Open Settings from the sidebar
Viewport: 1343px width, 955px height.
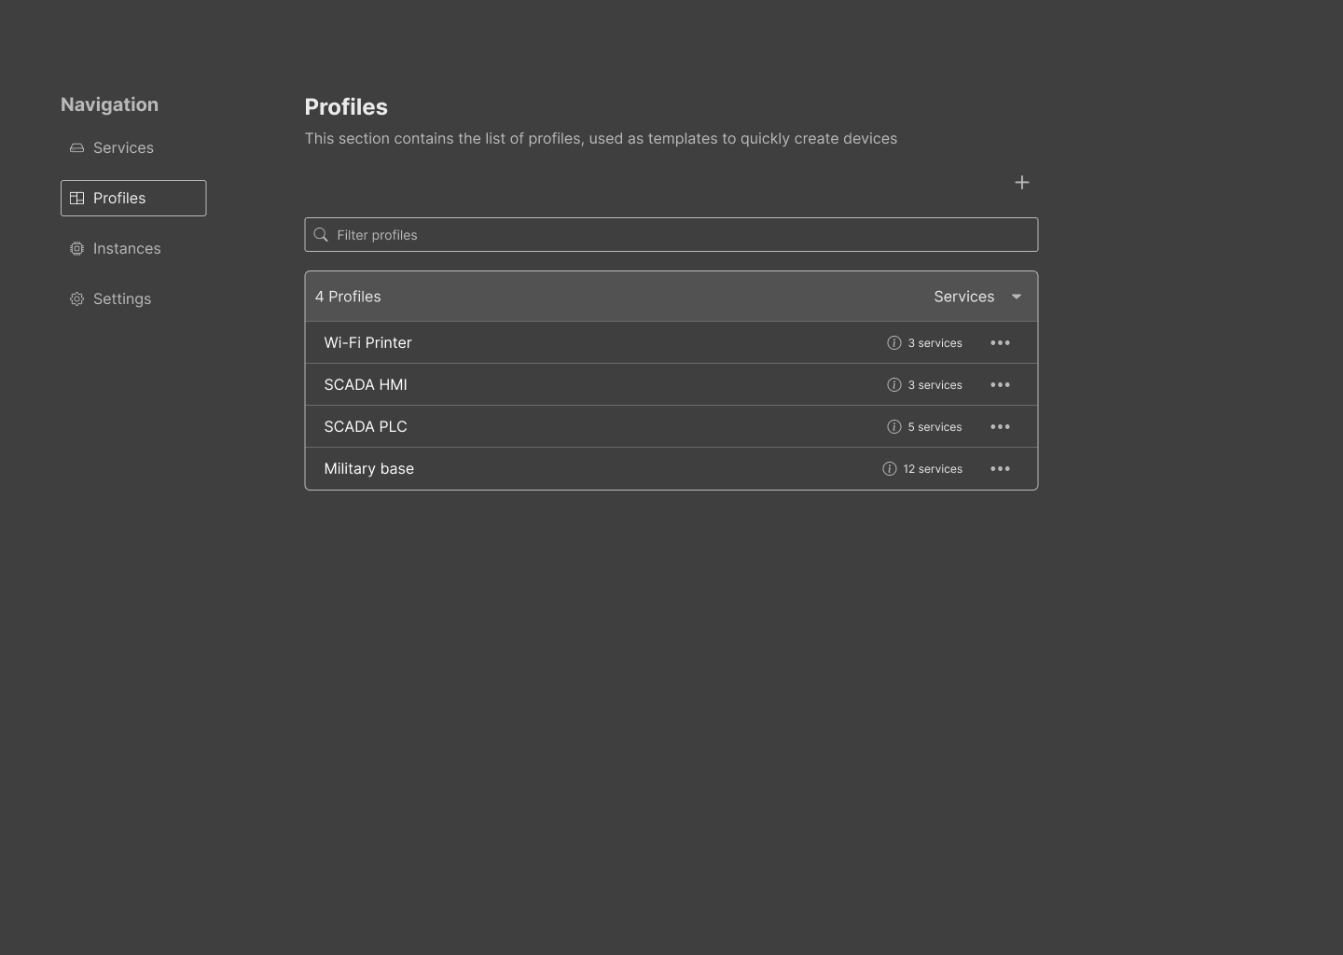pyautogui.click(x=122, y=299)
